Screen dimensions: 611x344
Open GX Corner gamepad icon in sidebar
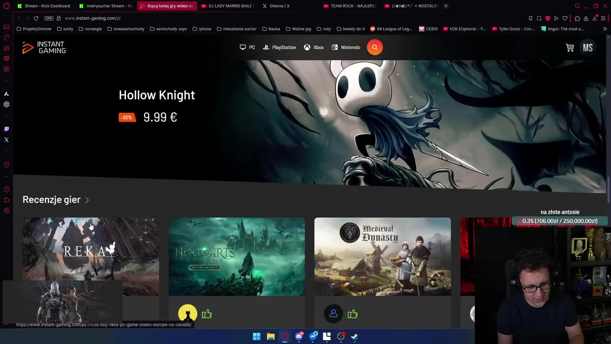coord(6,27)
